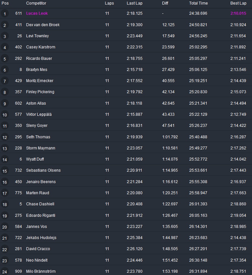
Task: Sort by the Competitor column header
Action: click(x=36, y=3)
